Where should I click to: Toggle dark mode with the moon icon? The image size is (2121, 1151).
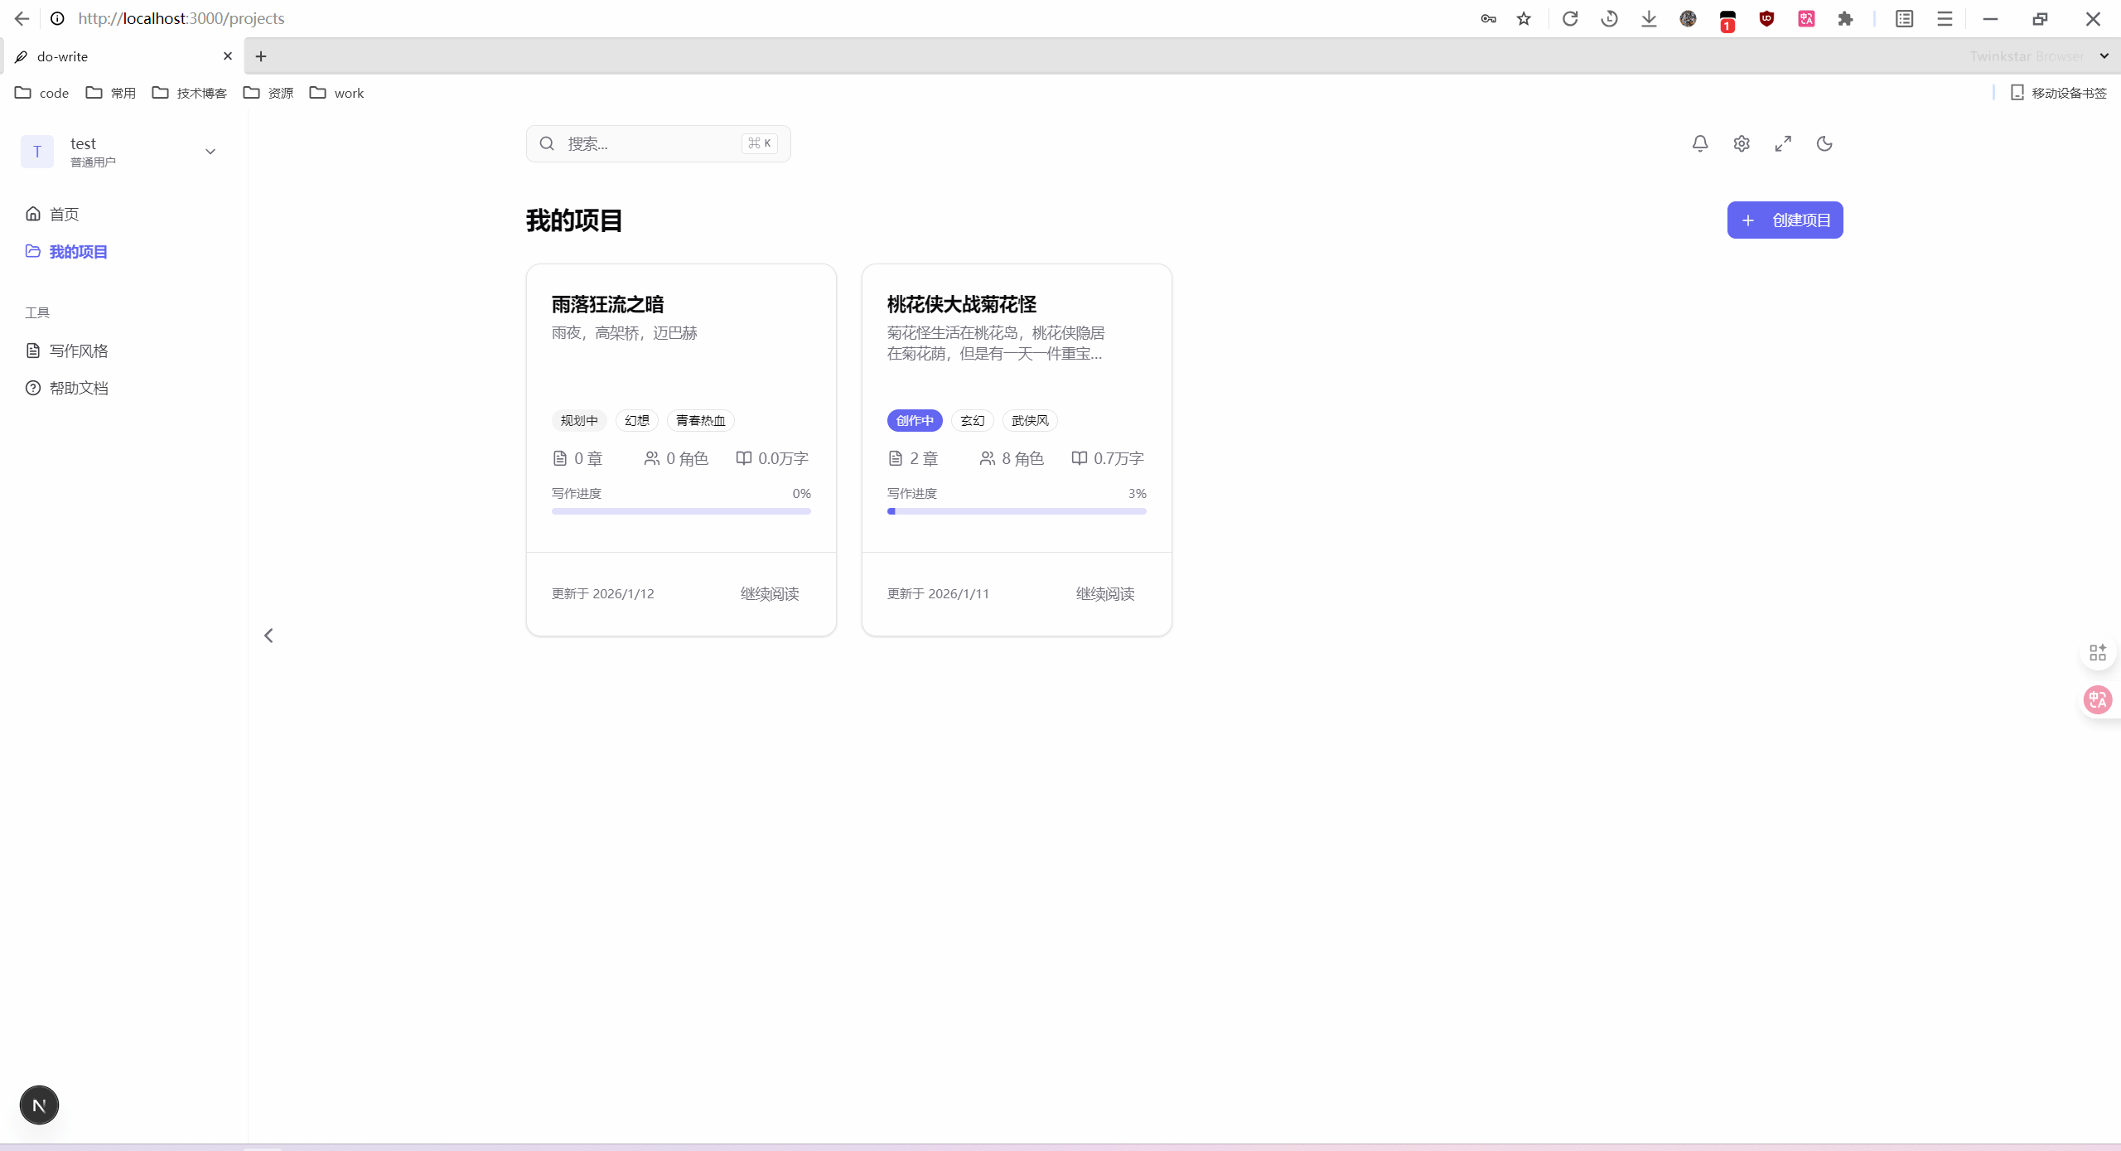[x=1824, y=143]
